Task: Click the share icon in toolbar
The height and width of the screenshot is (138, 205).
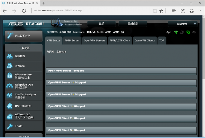Action: (x=192, y=11)
